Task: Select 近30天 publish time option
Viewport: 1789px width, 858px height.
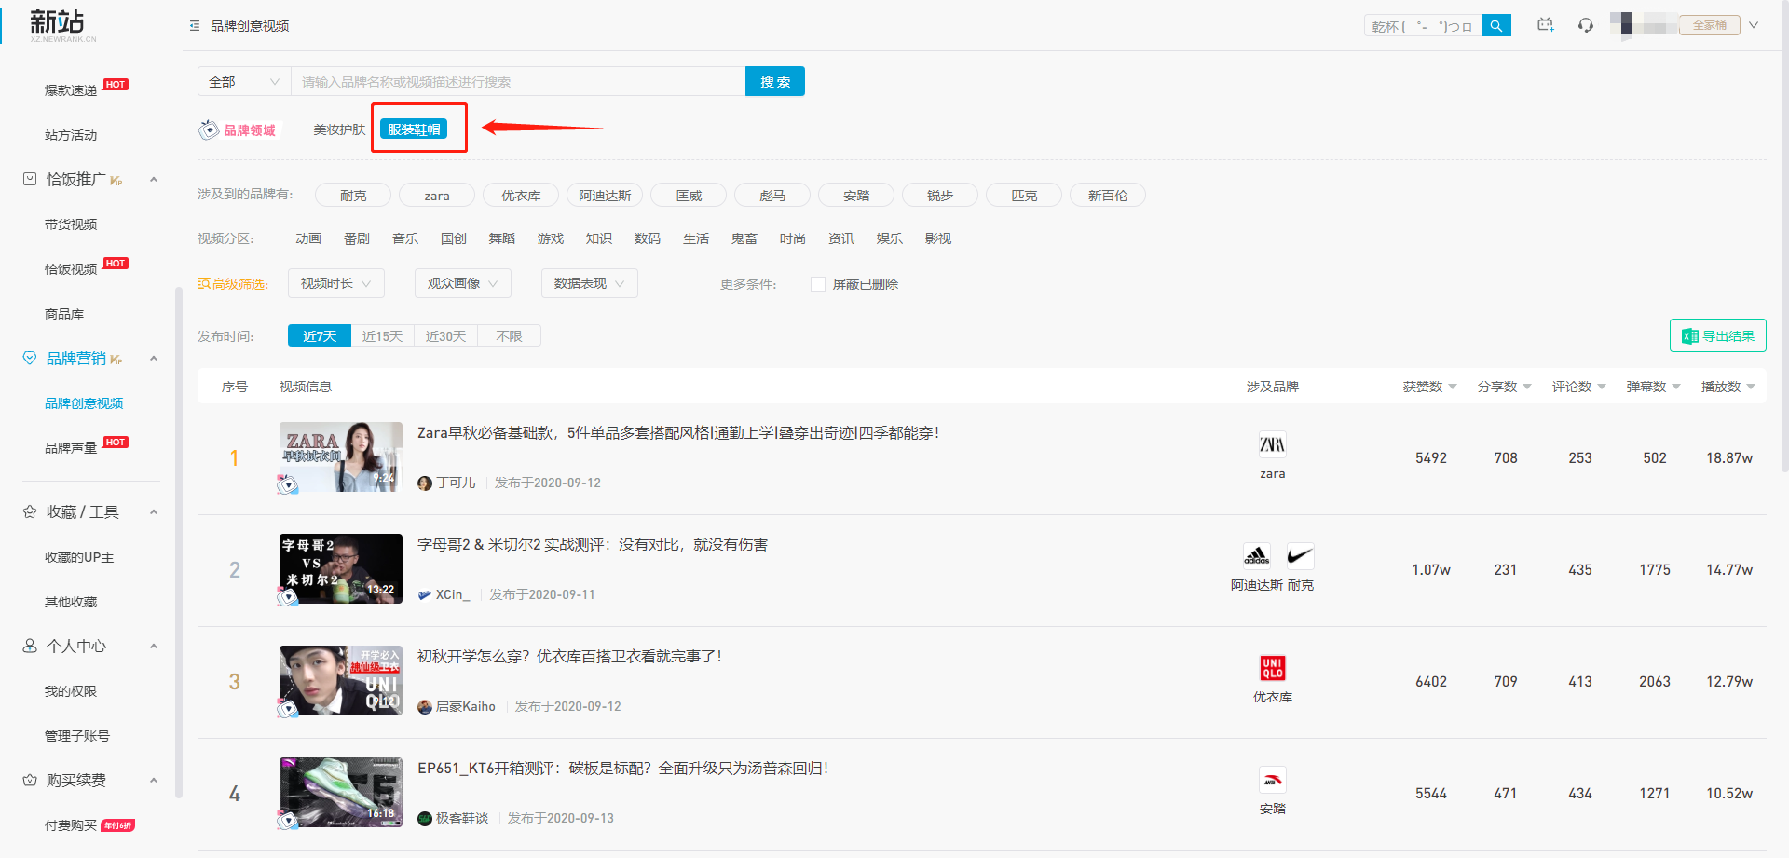Action: coord(446,335)
